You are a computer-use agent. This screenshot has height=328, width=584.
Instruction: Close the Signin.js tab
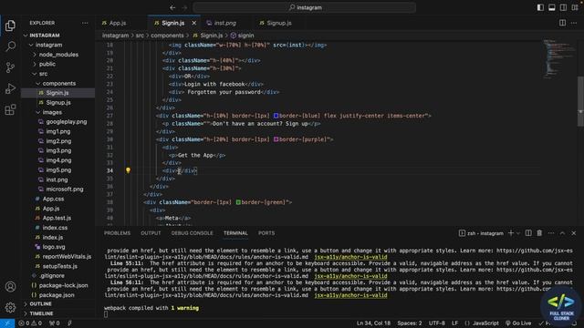(194, 23)
